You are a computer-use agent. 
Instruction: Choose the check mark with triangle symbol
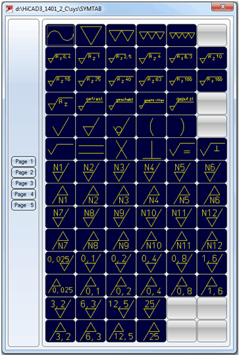[x=91, y=126]
